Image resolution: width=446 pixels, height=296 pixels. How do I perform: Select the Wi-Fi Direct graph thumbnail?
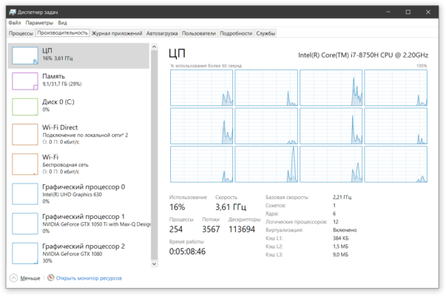(x=25, y=135)
